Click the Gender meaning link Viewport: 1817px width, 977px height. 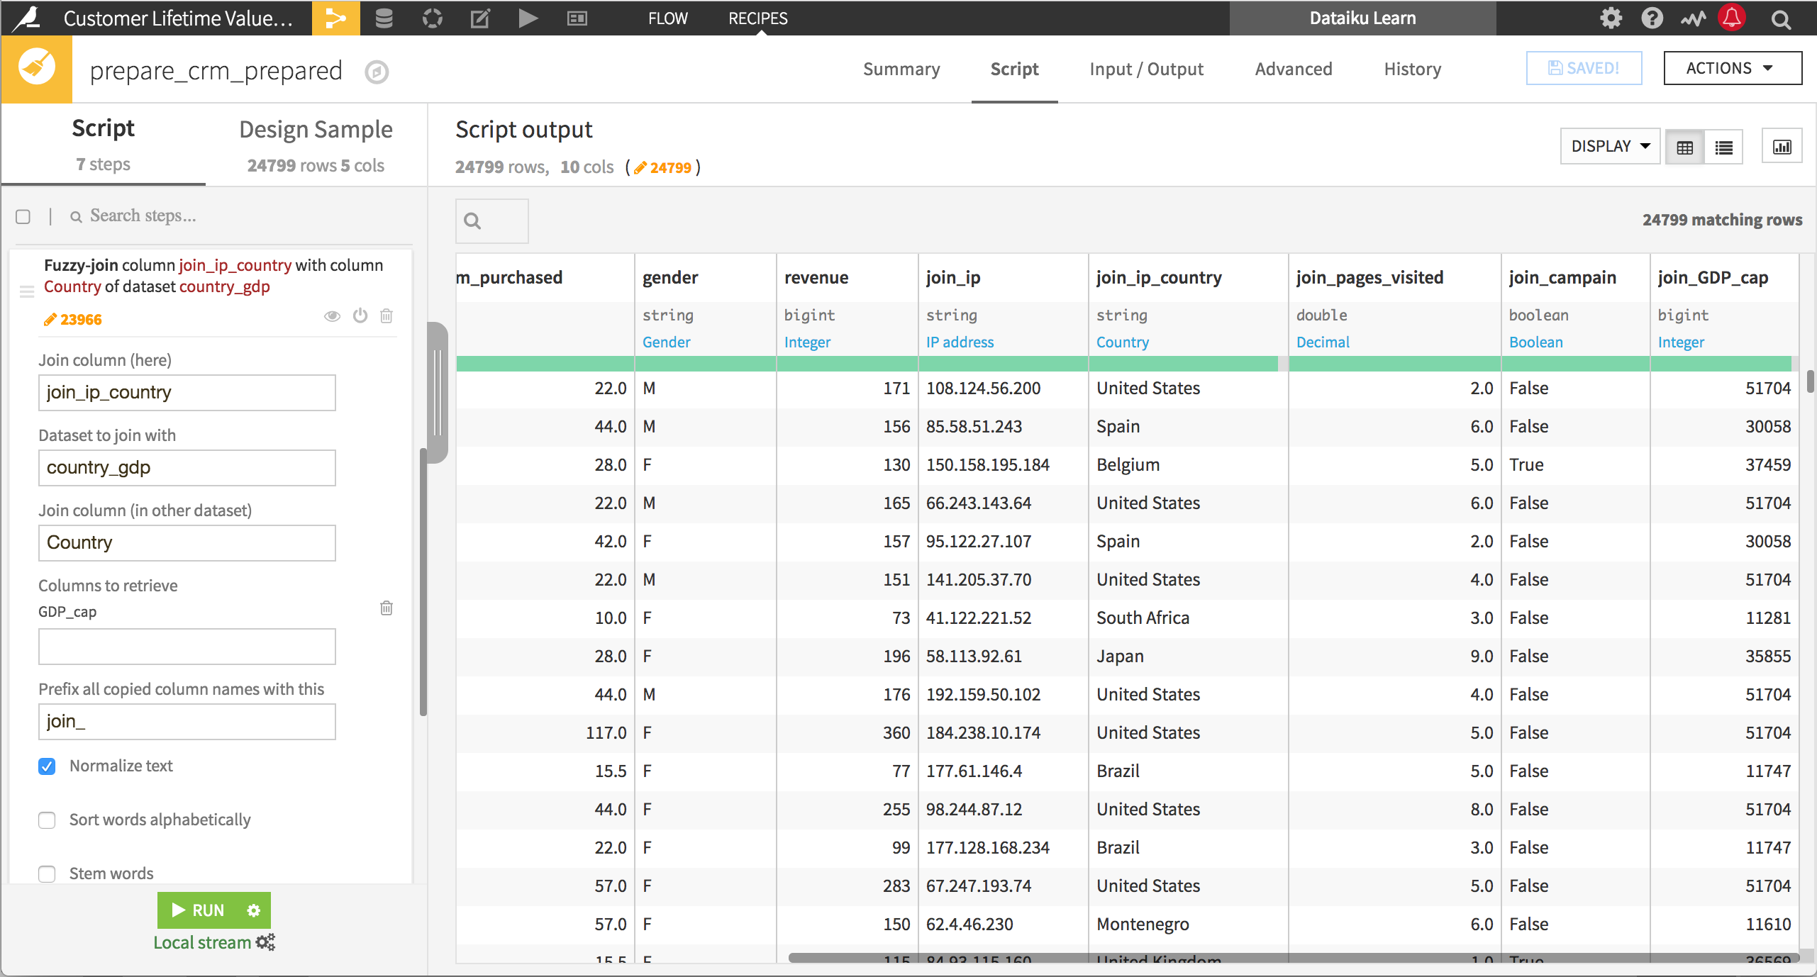pos(667,342)
